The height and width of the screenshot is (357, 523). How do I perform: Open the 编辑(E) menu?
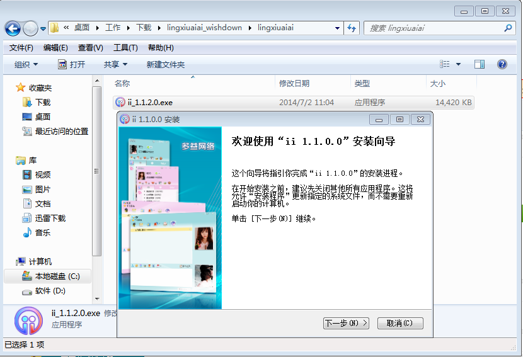point(55,48)
